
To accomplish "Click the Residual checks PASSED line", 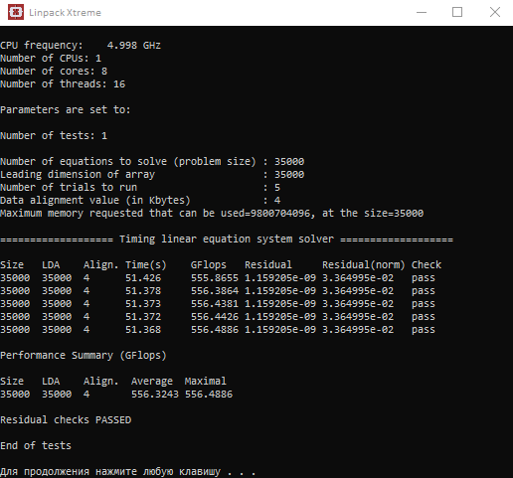I will (x=66, y=419).
